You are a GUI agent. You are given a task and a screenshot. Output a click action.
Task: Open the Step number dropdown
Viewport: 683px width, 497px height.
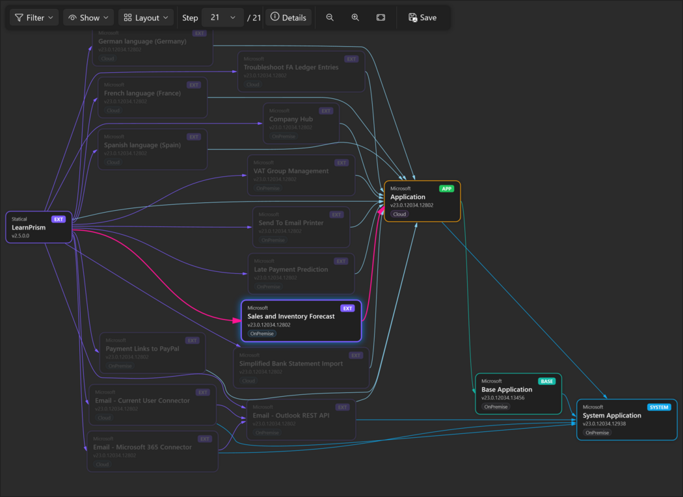click(222, 18)
